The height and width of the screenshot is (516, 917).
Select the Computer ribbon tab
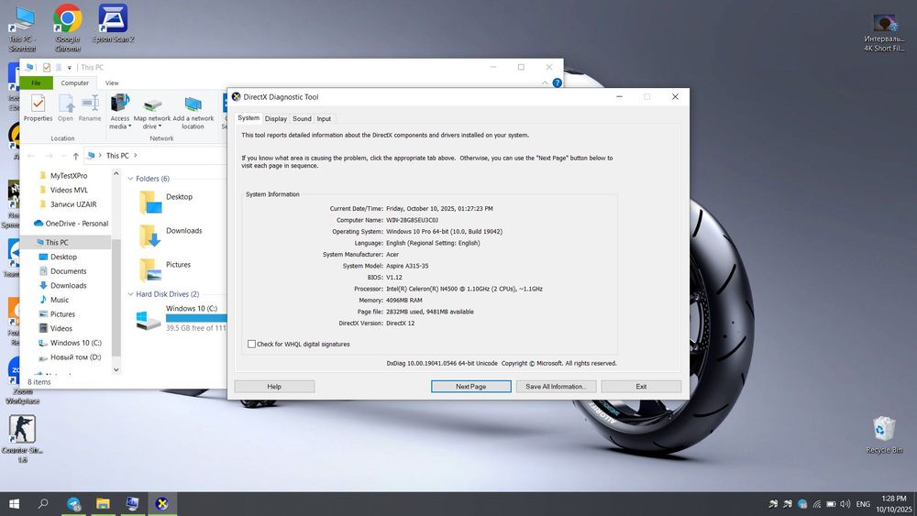click(75, 83)
